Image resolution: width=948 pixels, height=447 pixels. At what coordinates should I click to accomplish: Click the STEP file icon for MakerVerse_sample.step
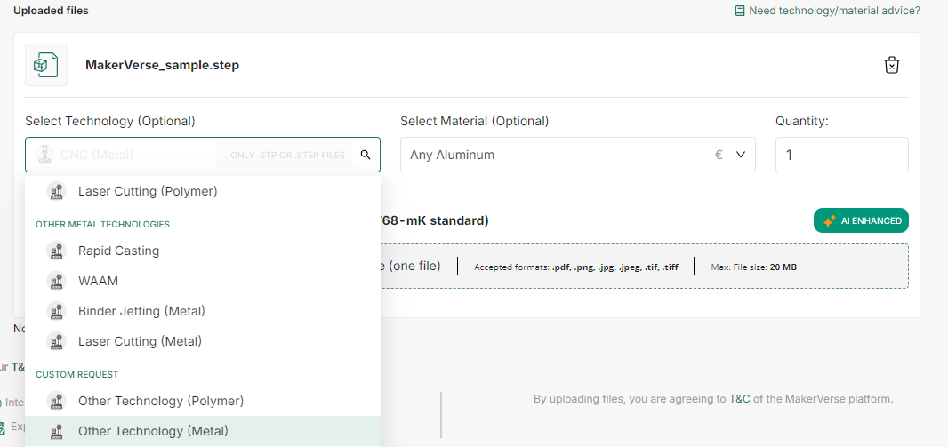click(46, 65)
